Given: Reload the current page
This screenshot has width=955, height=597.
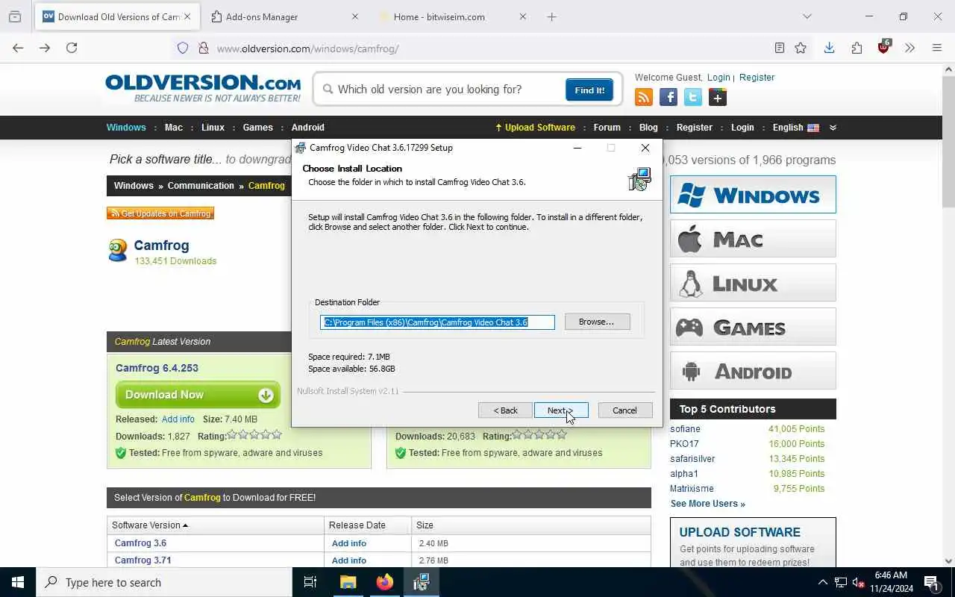Looking at the screenshot, I should coord(72,48).
